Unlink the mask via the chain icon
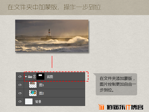The image size is (149, 112). pyautogui.click(x=34, y=77)
